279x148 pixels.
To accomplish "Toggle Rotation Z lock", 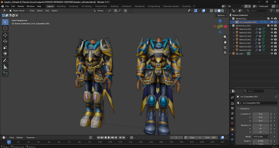I will coord(271,132).
